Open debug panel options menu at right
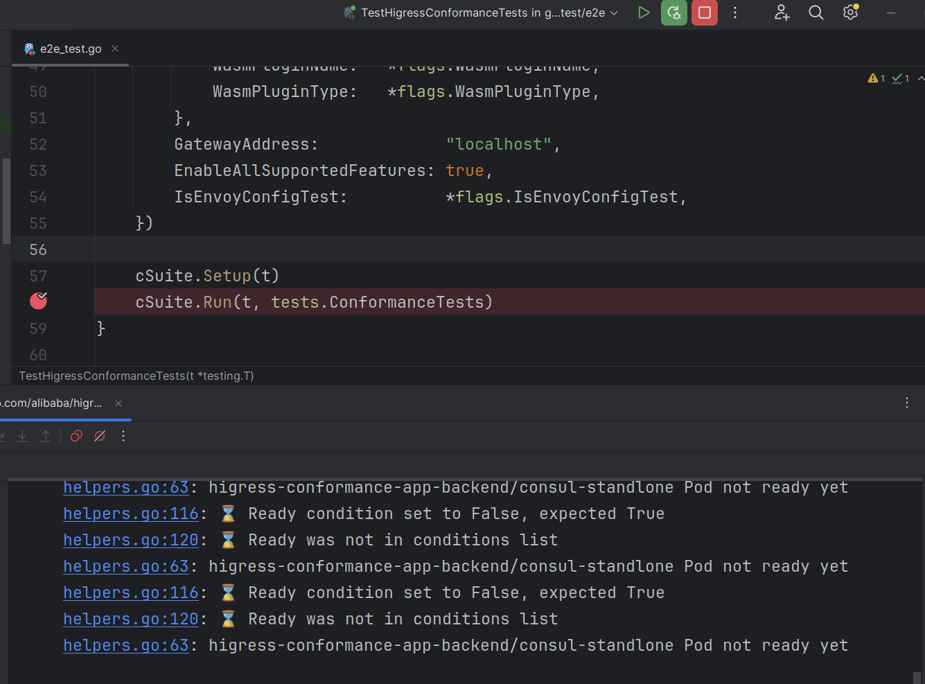Viewport: 925px width, 684px height. (x=906, y=403)
